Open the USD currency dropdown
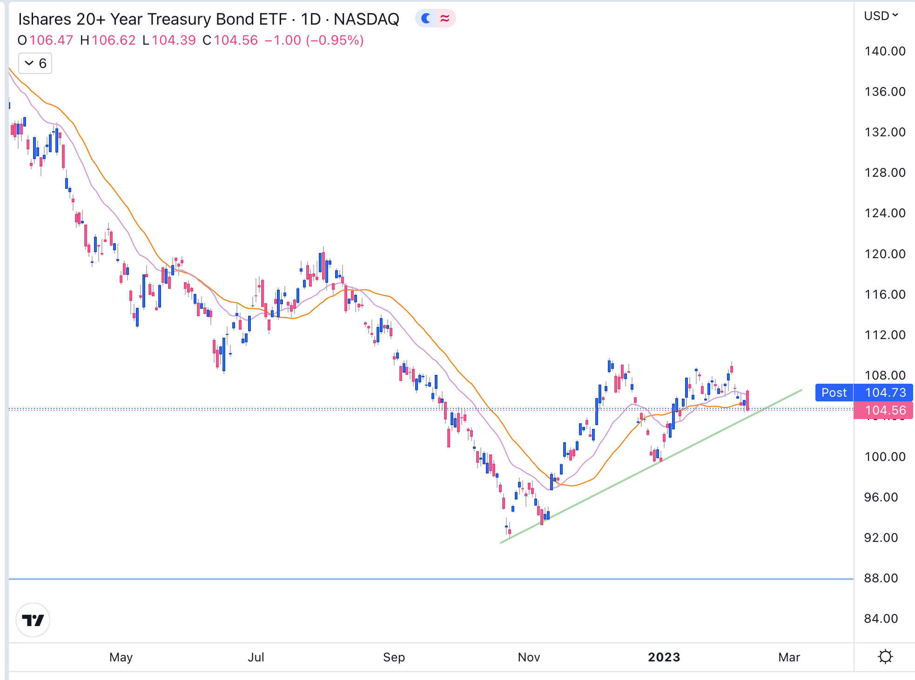 click(x=881, y=16)
